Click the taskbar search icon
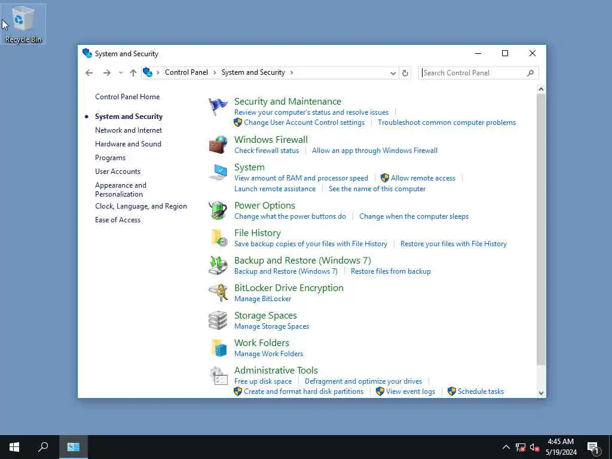Image resolution: width=612 pixels, height=459 pixels. tap(43, 447)
